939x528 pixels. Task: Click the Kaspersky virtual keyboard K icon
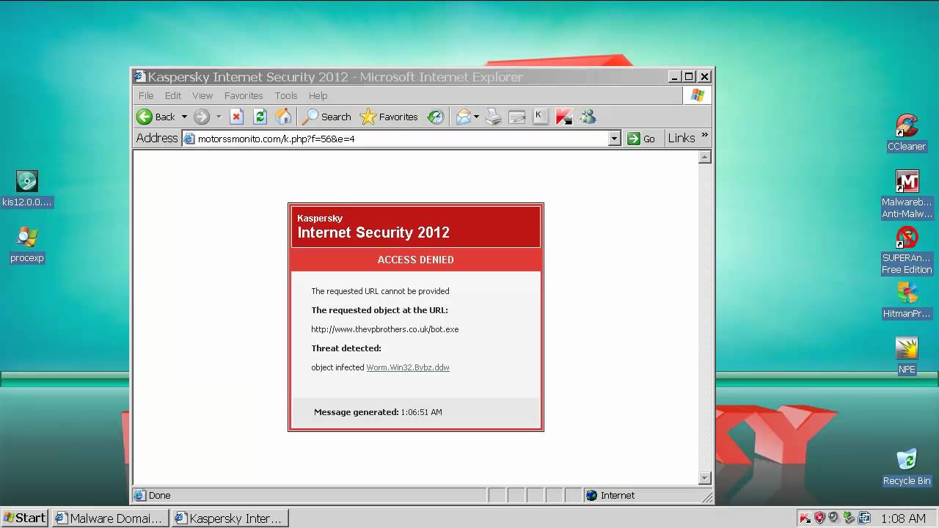tap(541, 117)
